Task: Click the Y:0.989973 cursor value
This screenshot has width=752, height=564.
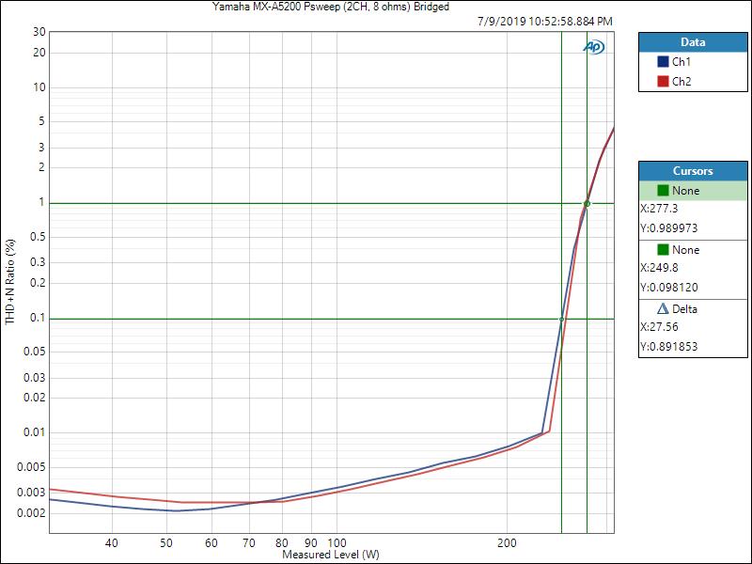Action: coord(668,228)
